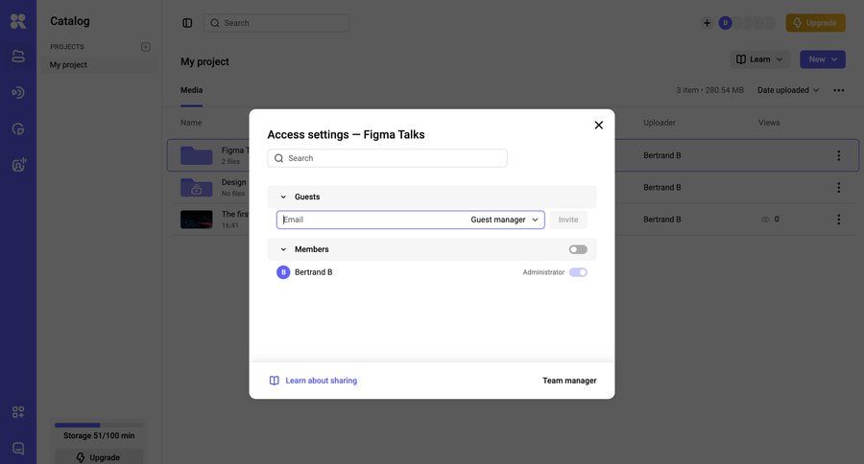This screenshot has width=864, height=464.
Task: Open the three-dot options beside Date uploaded
Action: click(x=839, y=90)
